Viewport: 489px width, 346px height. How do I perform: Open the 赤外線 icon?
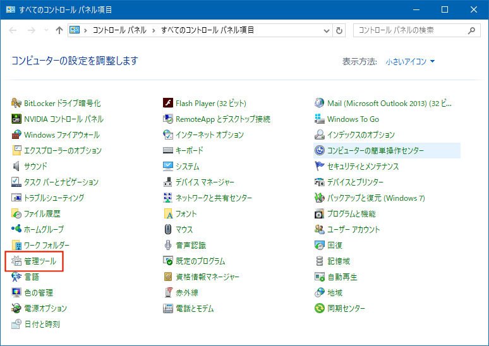(x=168, y=292)
